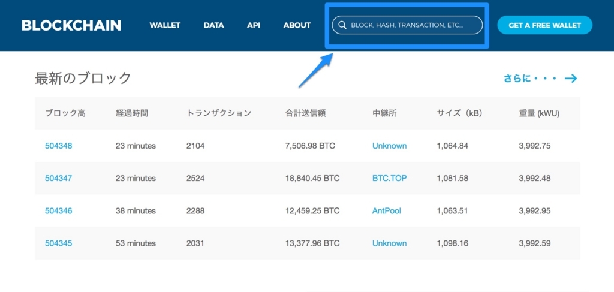Image resolution: width=614 pixels, height=292 pixels.
Task: Click the 最新のブロック heading
Action: coord(83,79)
